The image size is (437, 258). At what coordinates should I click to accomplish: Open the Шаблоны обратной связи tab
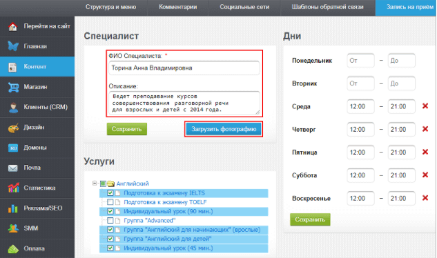(x=327, y=7)
